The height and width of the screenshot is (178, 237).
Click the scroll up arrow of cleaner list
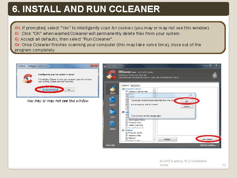pyautogui.click(x=154, y=89)
